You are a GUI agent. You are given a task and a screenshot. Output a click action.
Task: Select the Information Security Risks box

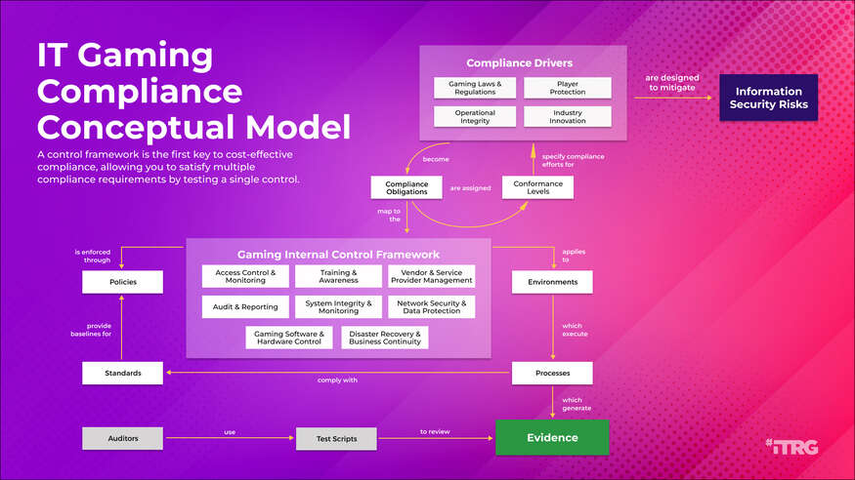768,98
